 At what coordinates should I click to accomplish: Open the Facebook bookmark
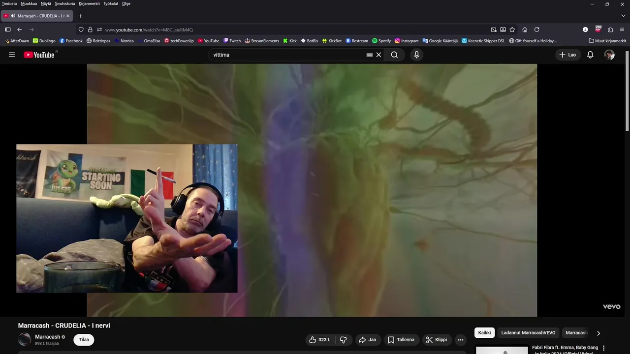pos(71,41)
